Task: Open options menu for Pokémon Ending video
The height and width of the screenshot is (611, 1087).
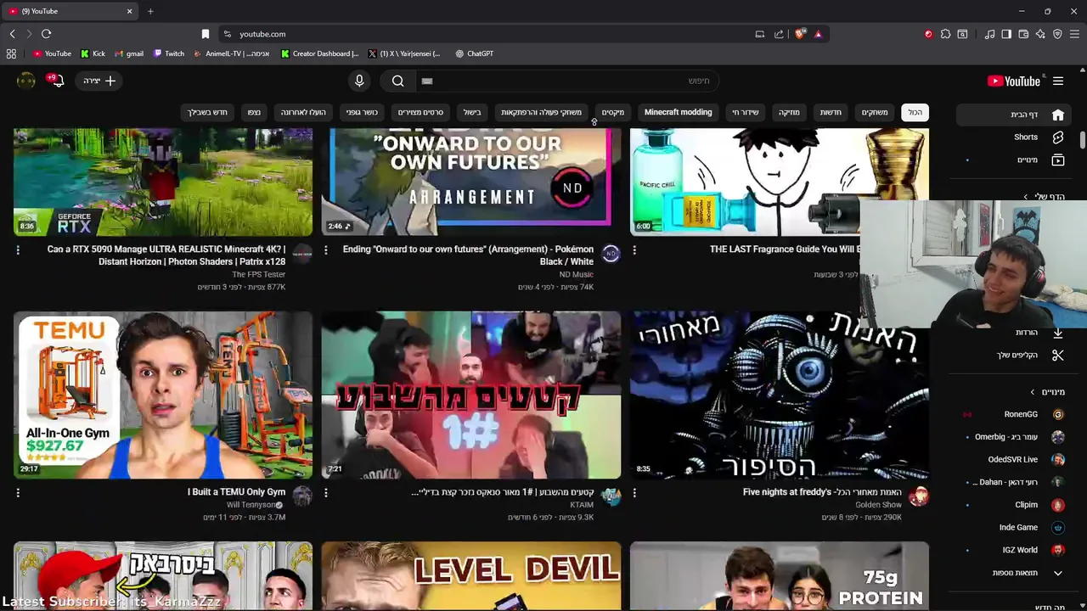Action: (x=326, y=249)
